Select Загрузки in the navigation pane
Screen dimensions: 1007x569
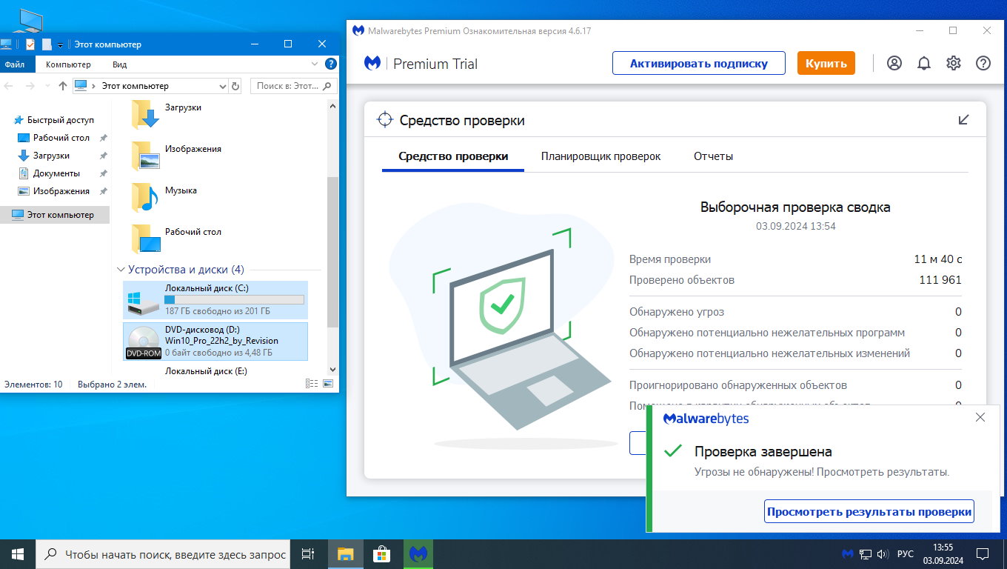coord(51,156)
